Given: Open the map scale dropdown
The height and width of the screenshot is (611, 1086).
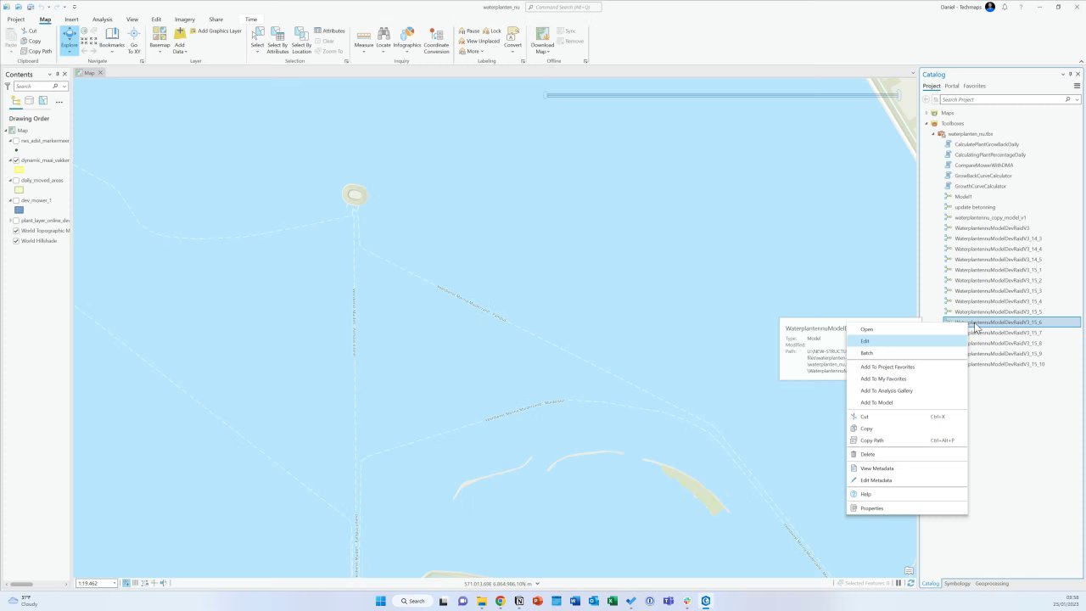Looking at the screenshot, I should (115, 583).
